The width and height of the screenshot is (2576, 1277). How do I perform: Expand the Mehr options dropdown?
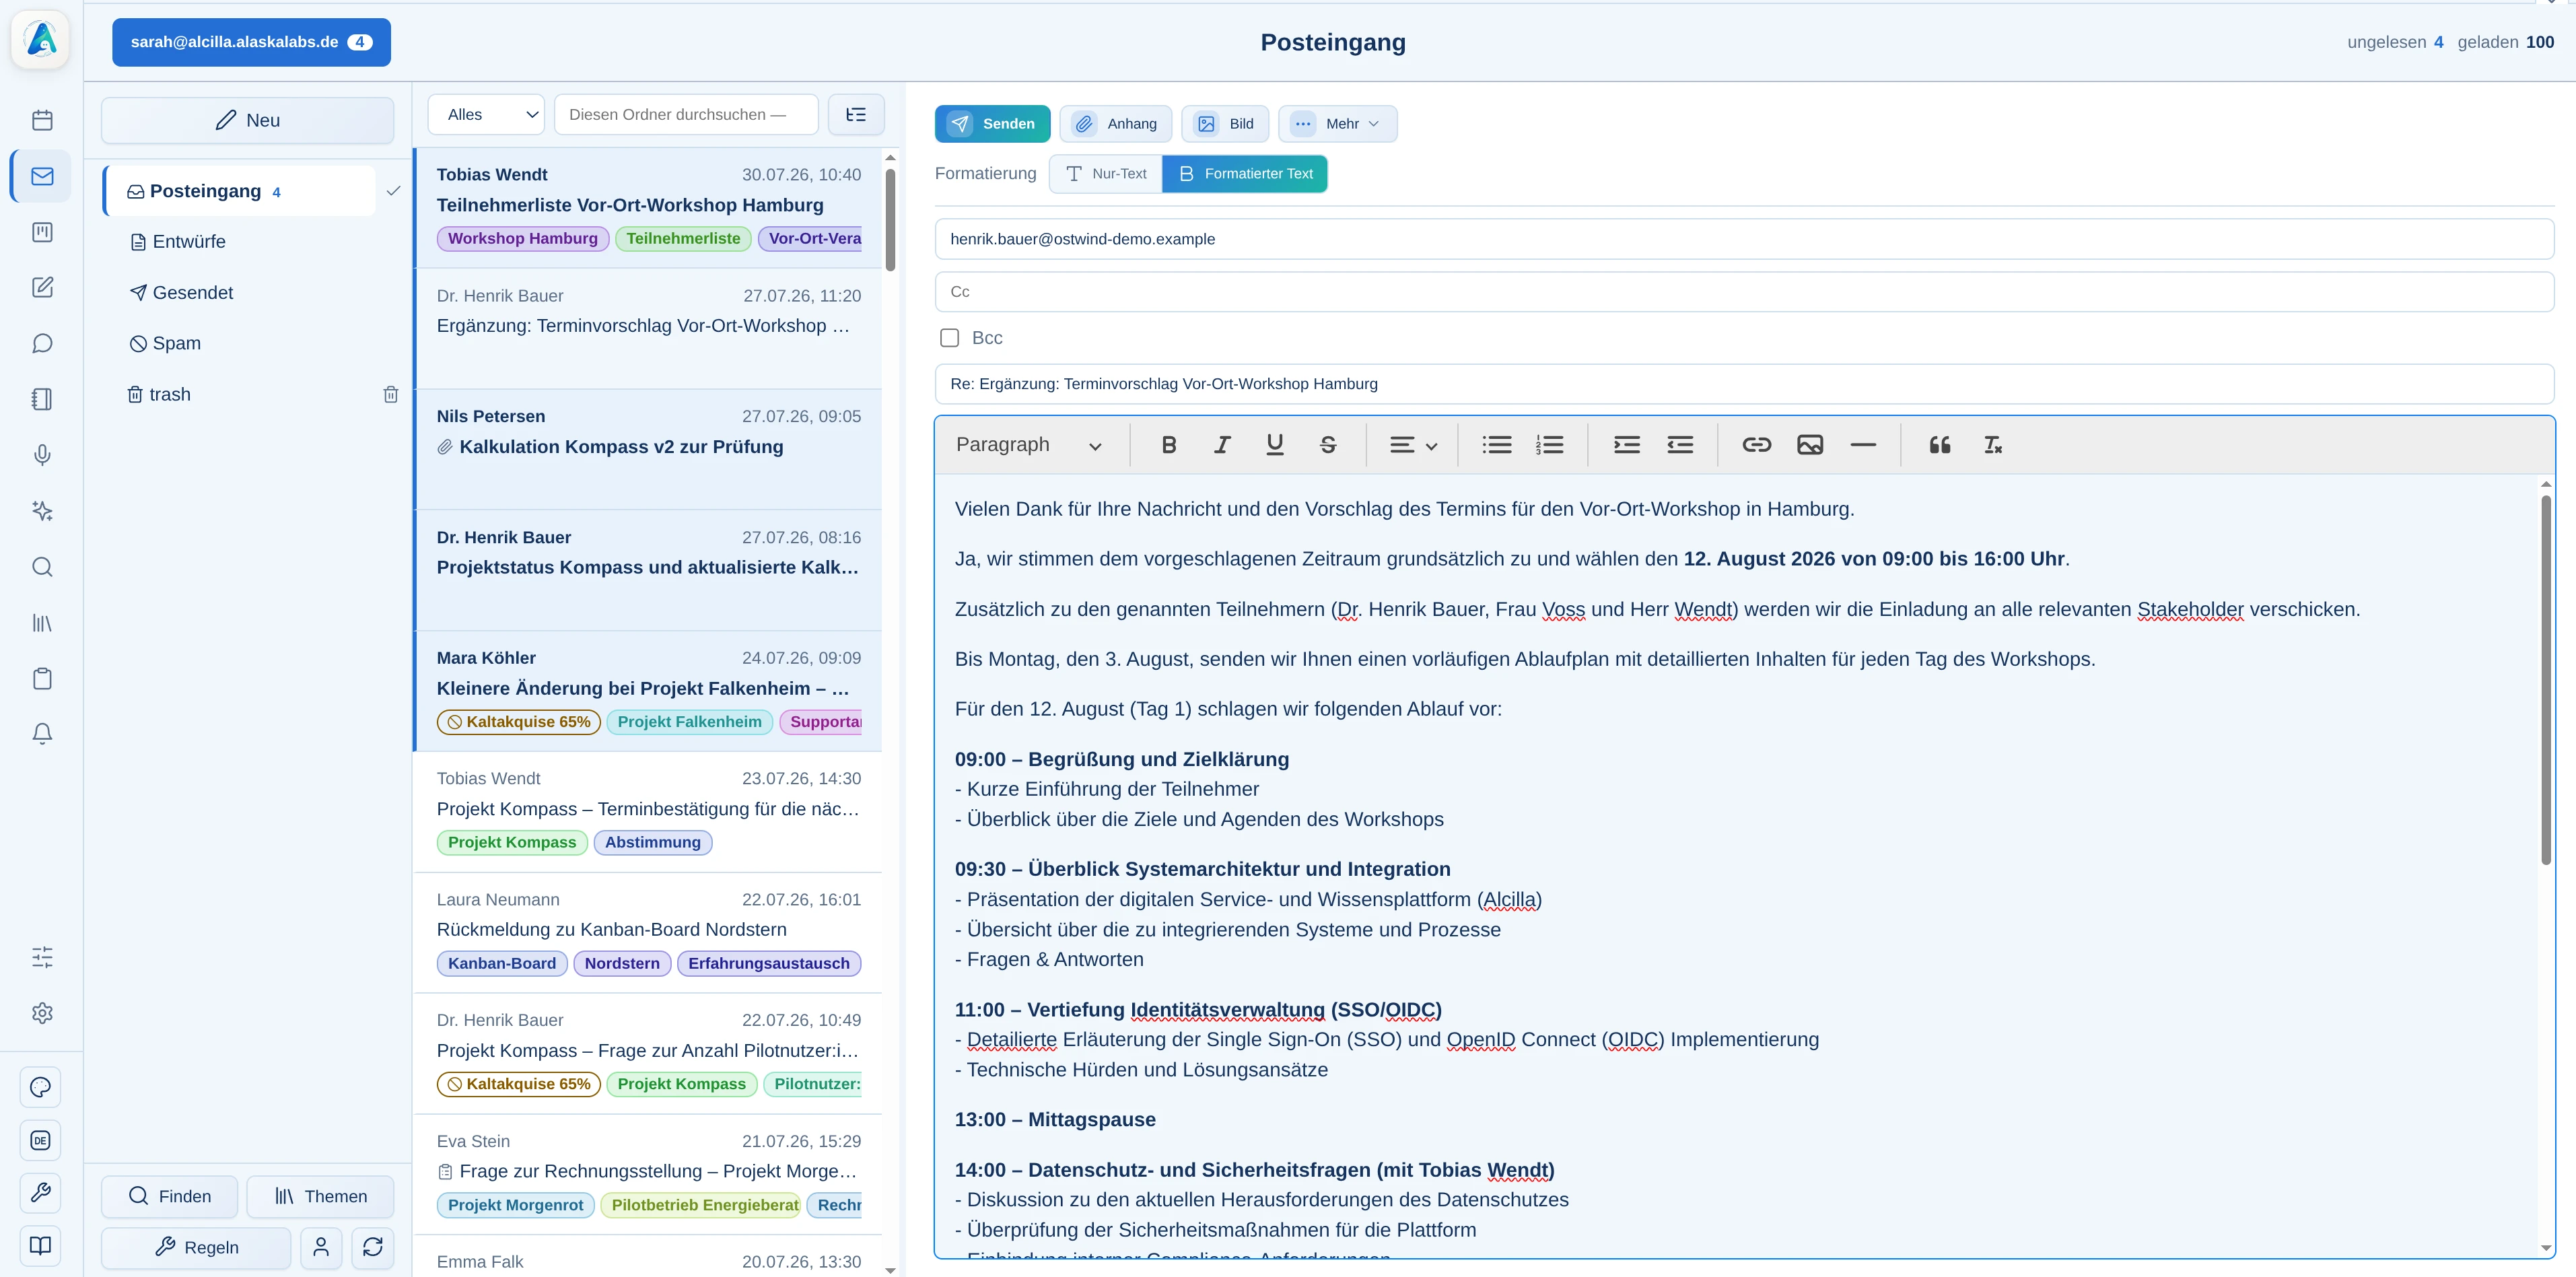pyautogui.click(x=1338, y=124)
